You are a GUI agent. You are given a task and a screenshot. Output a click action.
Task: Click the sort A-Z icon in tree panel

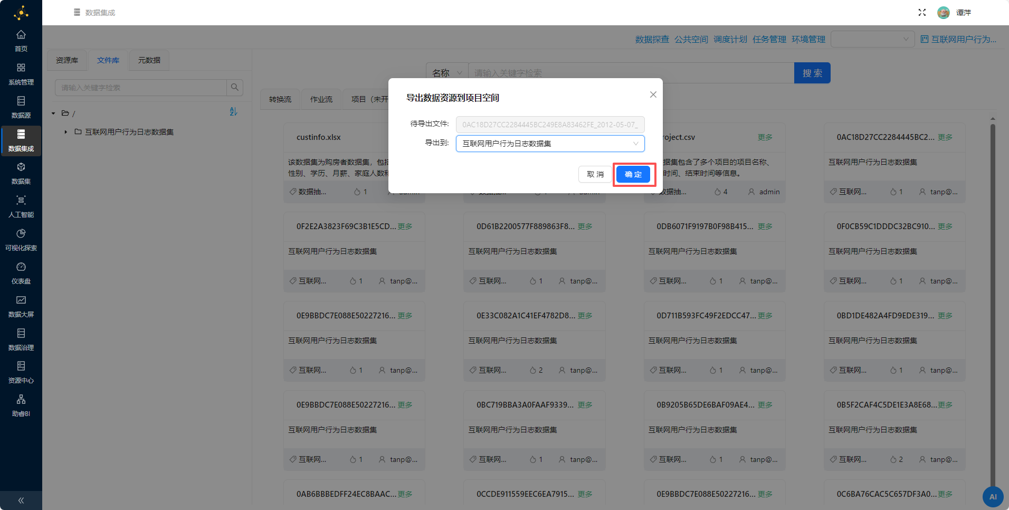(233, 112)
